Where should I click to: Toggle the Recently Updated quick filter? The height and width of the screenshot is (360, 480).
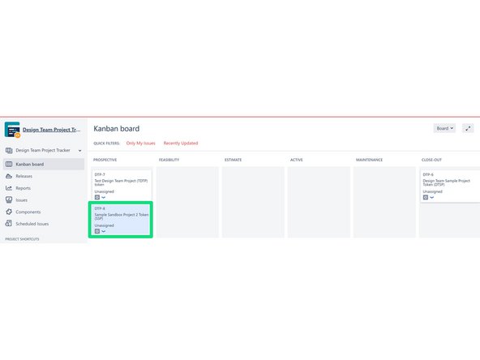pyautogui.click(x=181, y=143)
